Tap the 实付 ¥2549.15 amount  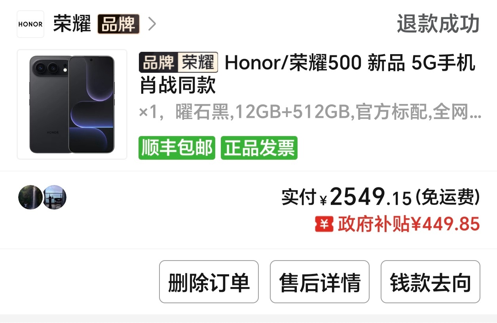[381, 197]
